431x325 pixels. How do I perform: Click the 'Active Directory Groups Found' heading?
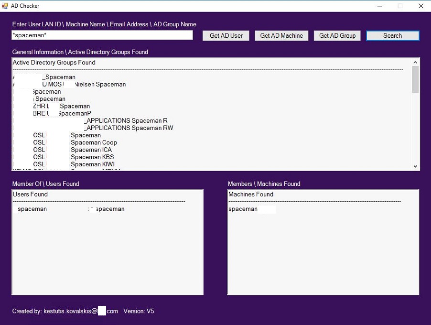[54, 63]
